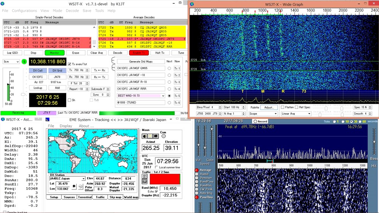Click the globe icon beside Lon field
The height and width of the screenshot is (213, 379).
pos(81,186)
